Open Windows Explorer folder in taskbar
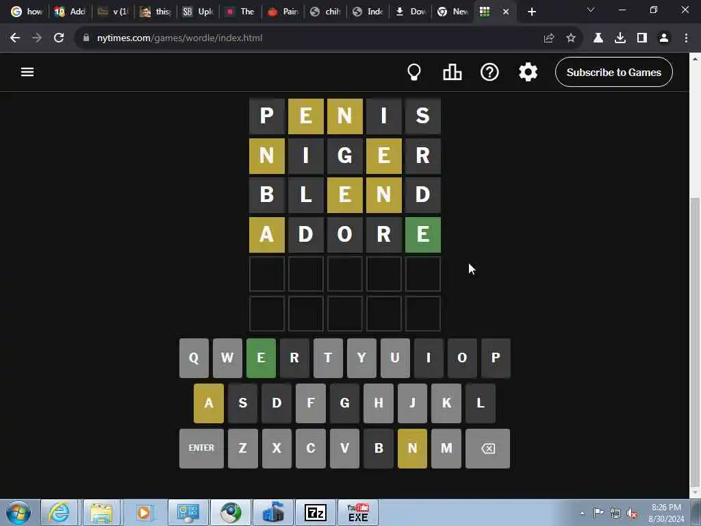 pos(101,512)
